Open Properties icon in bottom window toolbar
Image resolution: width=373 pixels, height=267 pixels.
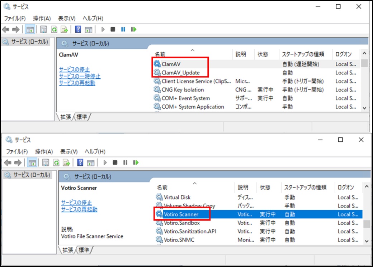(46, 162)
